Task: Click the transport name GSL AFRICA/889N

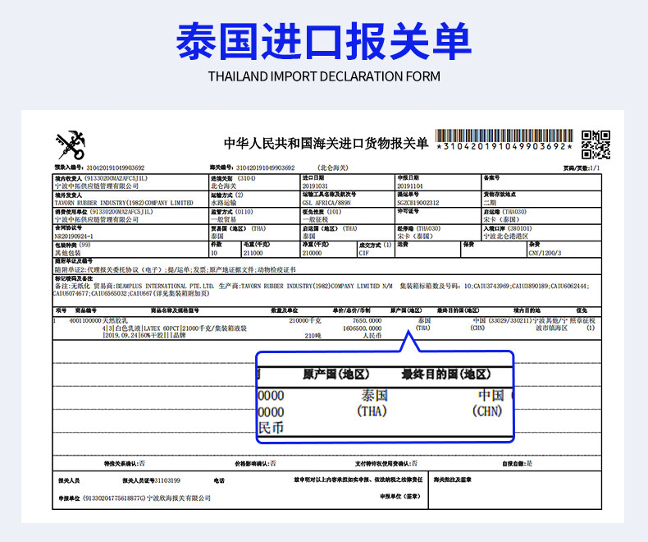Action: (x=326, y=202)
